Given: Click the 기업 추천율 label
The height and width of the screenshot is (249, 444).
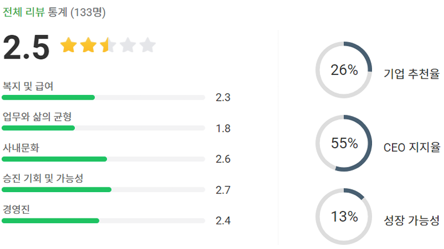Looking at the screenshot, I should [411, 74].
